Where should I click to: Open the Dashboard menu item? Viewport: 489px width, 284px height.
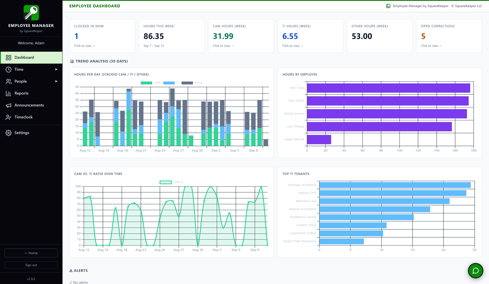pyautogui.click(x=31, y=57)
